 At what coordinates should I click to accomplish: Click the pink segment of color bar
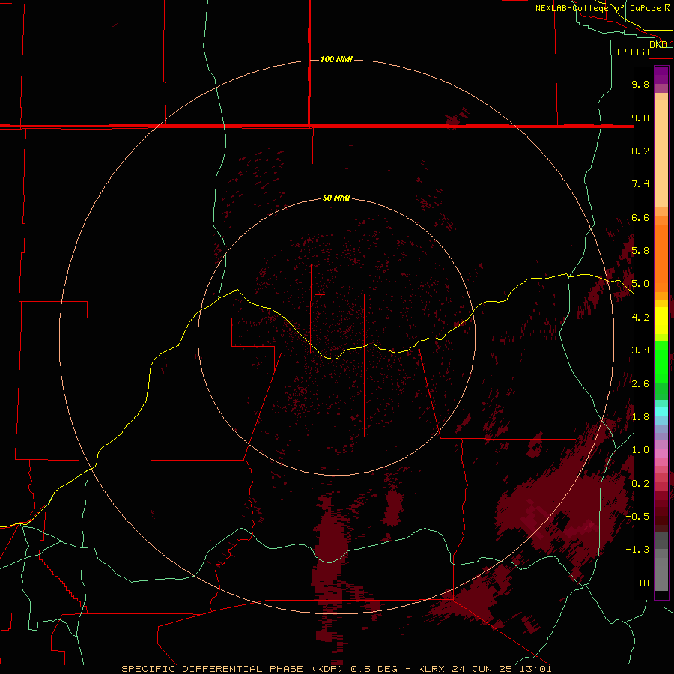click(661, 454)
